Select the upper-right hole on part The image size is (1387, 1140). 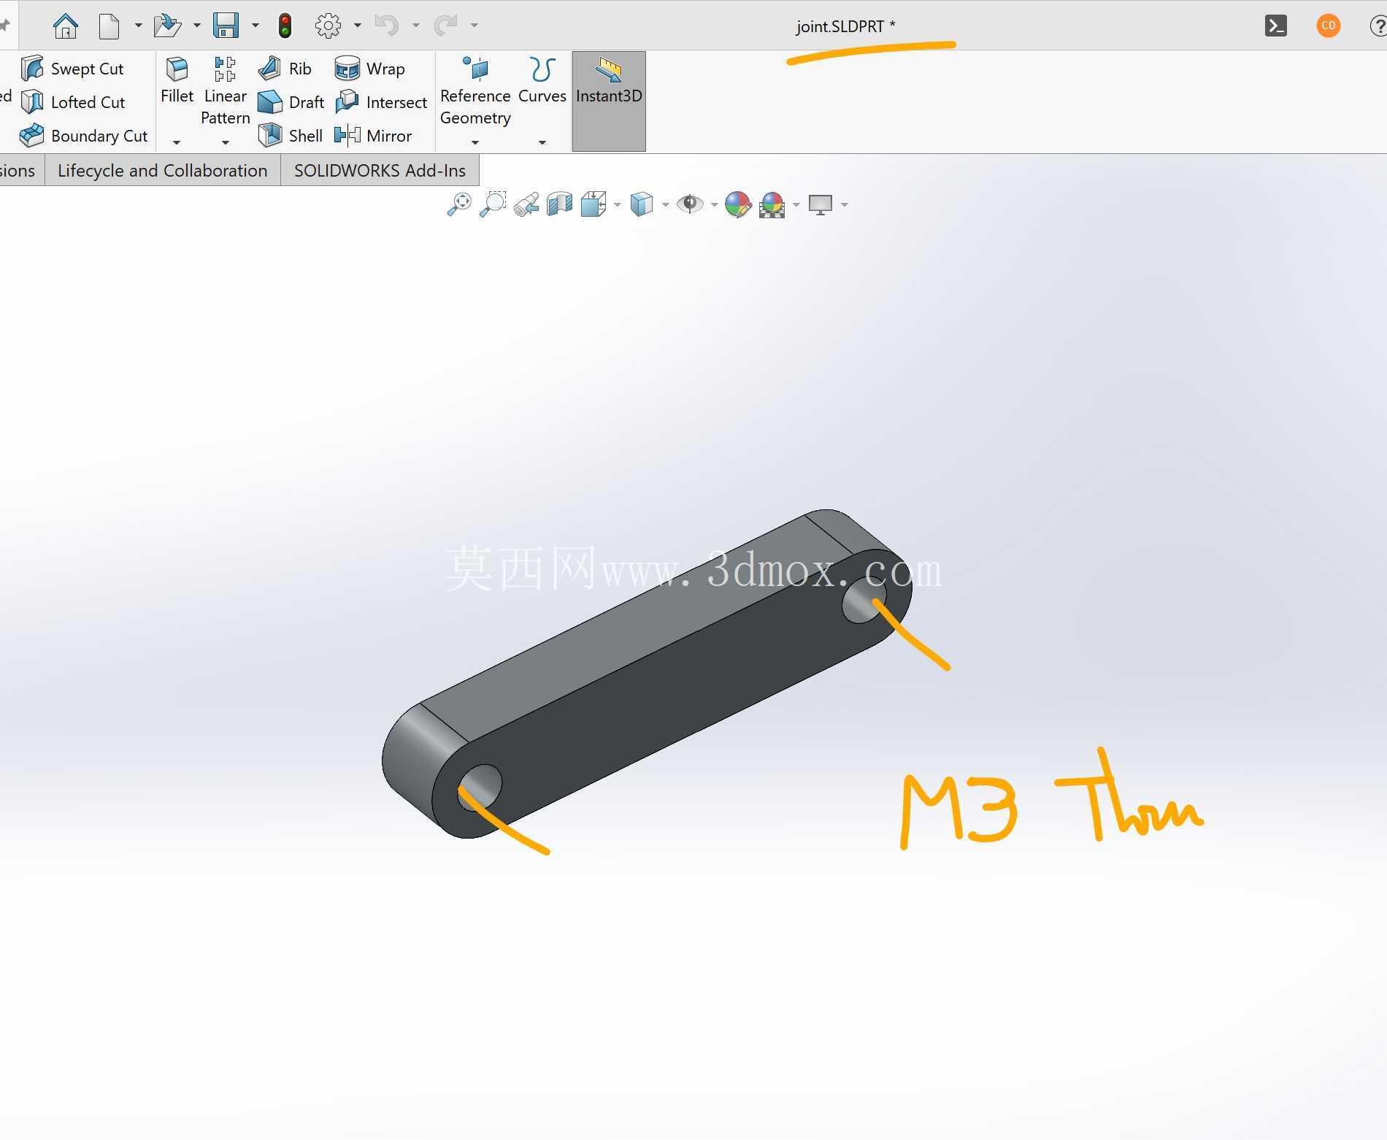tap(864, 600)
